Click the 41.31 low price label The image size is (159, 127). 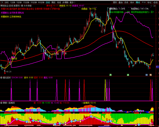9,72
